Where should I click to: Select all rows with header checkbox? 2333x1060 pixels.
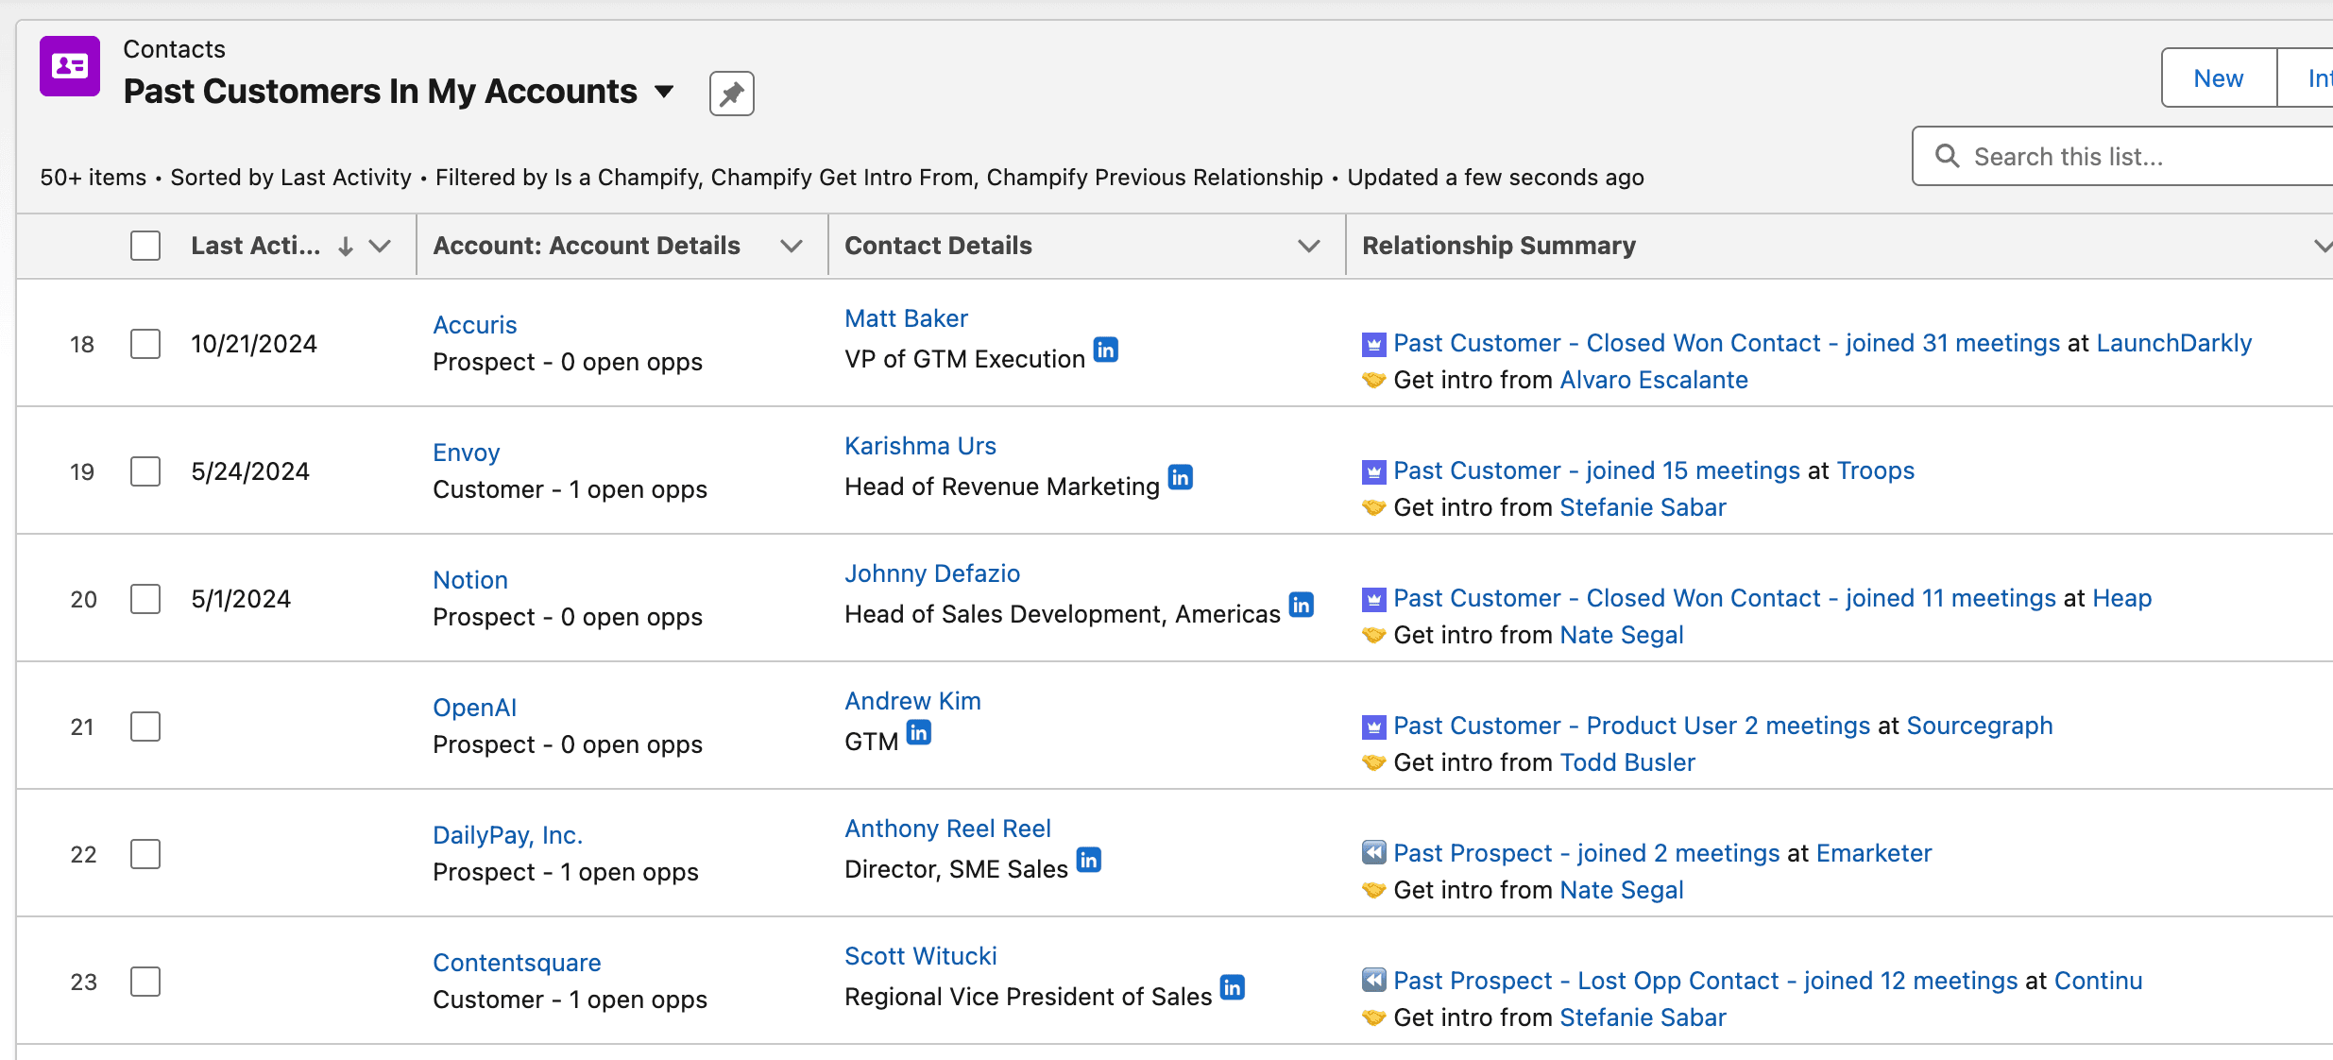coord(145,246)
